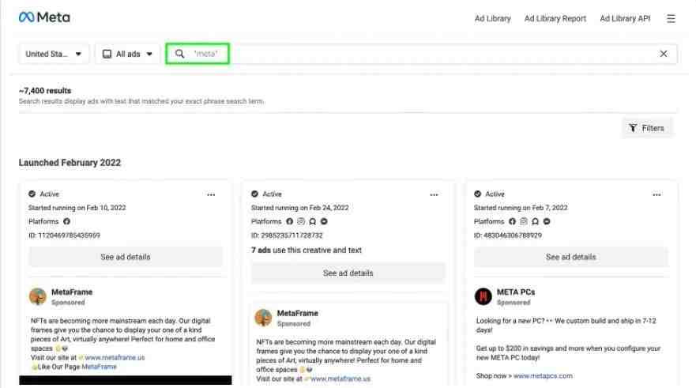Click the MetaFrame advertiser name in first ad
Screen dimensions: 696x388
(72, 292)
